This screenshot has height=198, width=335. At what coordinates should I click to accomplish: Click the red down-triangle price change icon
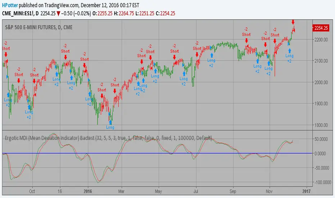coord(58,14)
